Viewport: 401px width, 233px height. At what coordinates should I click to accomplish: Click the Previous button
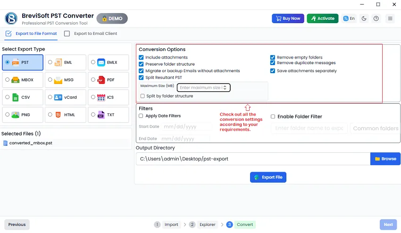(17, 225)
